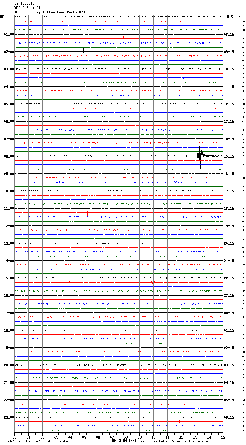Click the 15:15 UTC time label
Viewport: 246px width, 445px height.
coord(229,156)
